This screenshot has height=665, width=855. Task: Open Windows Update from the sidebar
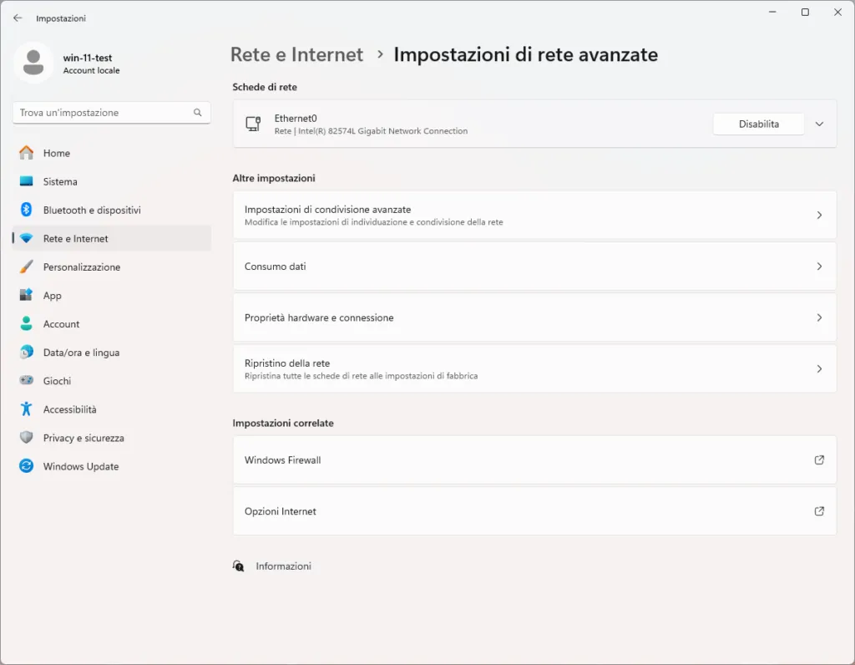coord(81,466)
